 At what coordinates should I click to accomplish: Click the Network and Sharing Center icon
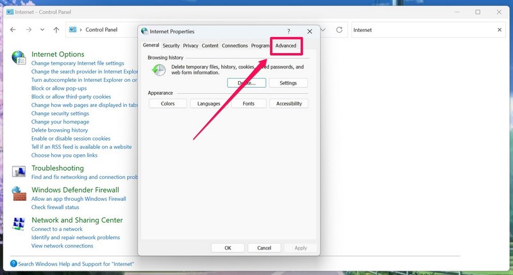click(x=19, y=223)
